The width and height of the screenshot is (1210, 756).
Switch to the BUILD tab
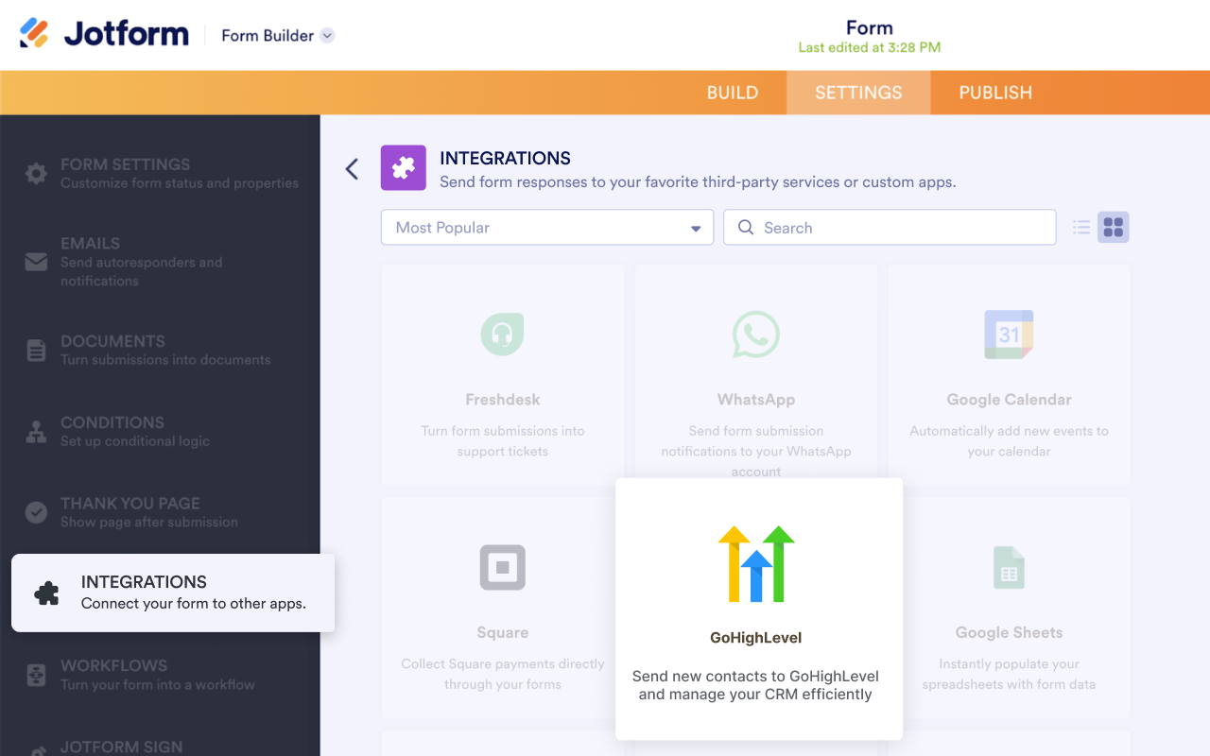(732, 93)
